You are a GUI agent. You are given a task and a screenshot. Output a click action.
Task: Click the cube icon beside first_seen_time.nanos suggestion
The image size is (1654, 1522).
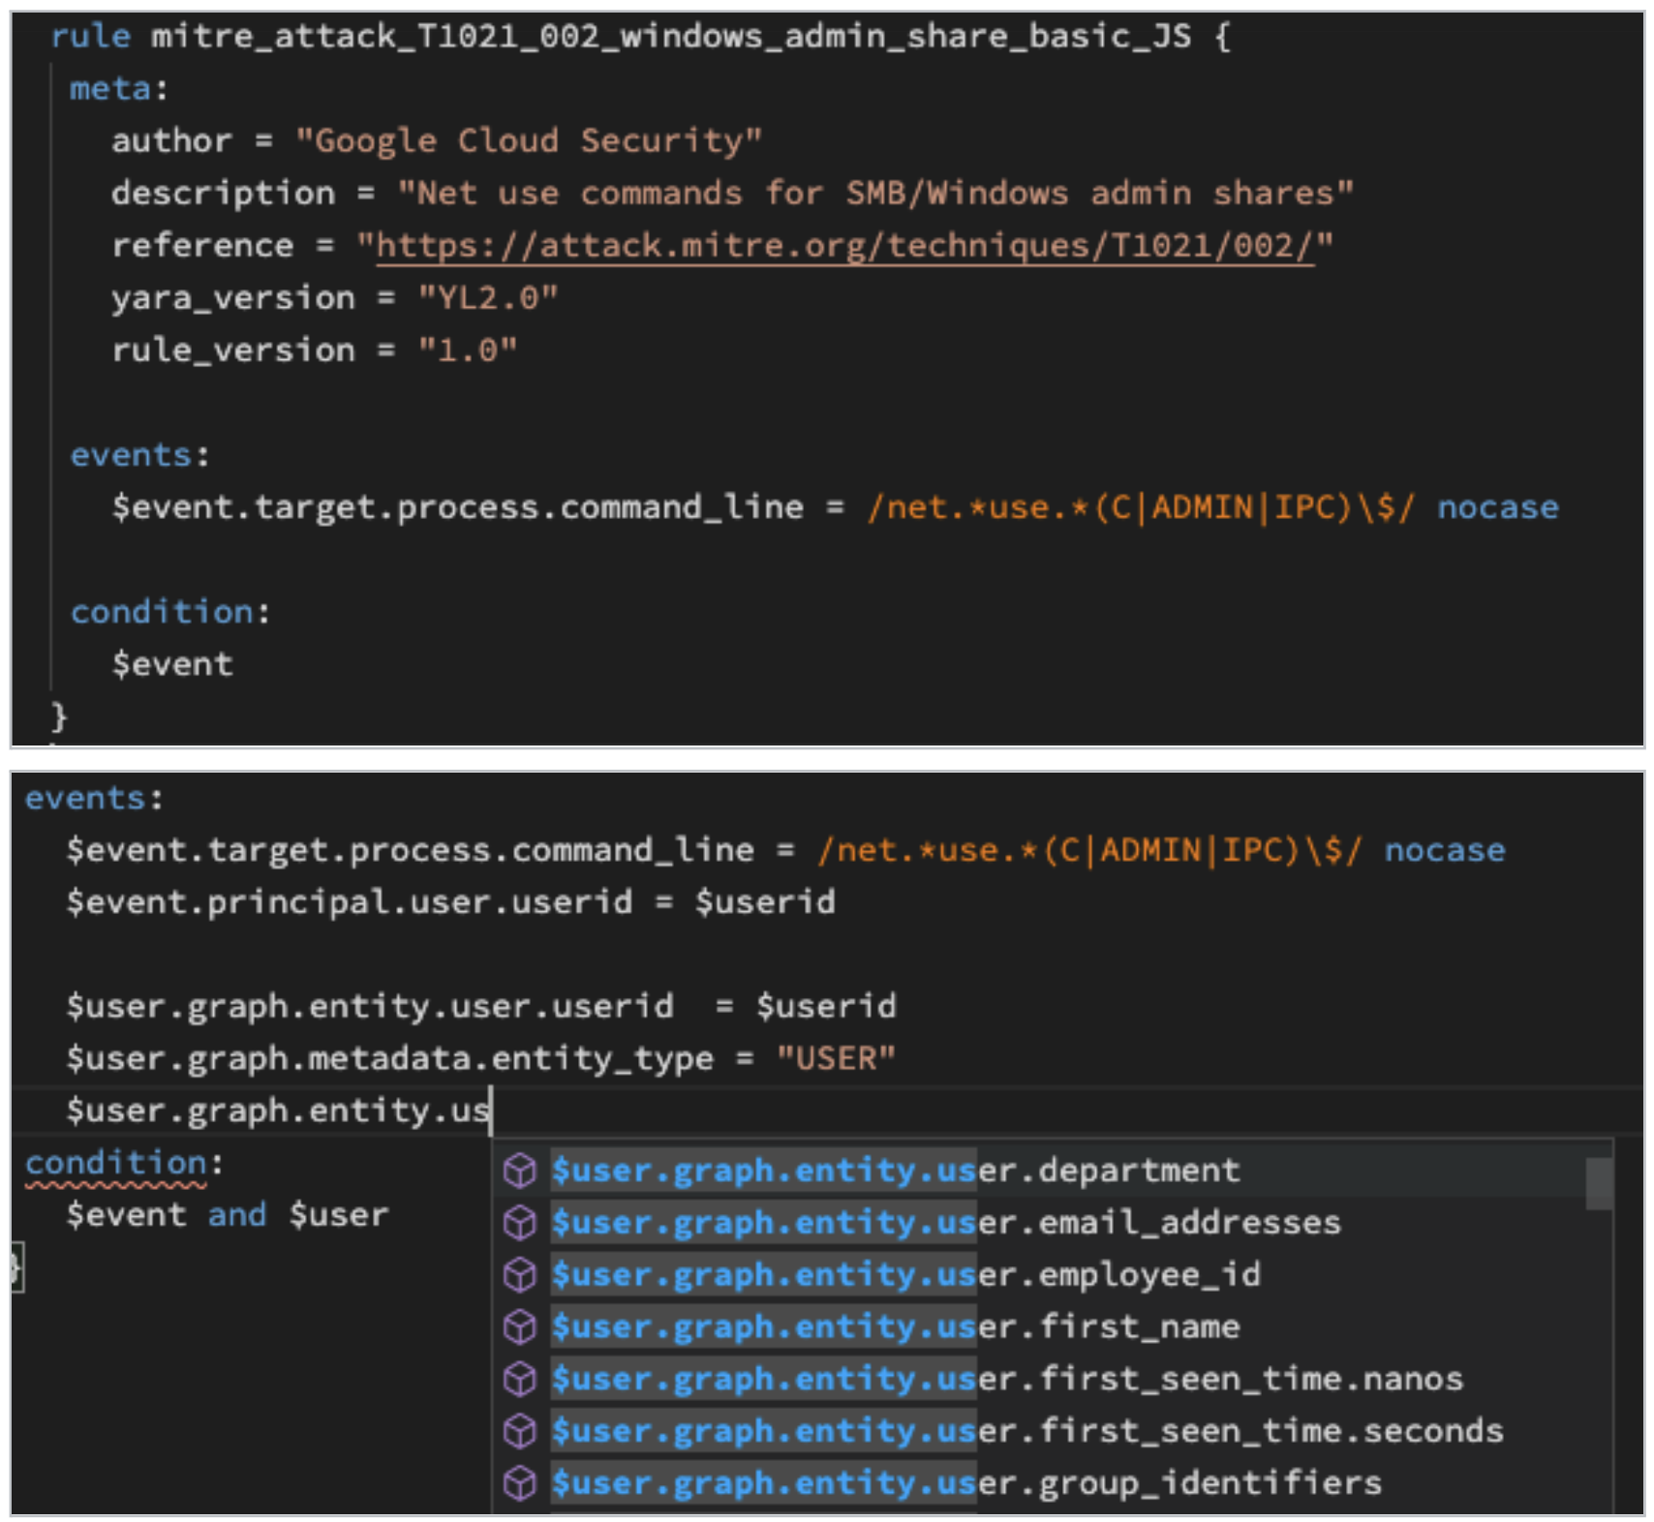(519, 1379)
